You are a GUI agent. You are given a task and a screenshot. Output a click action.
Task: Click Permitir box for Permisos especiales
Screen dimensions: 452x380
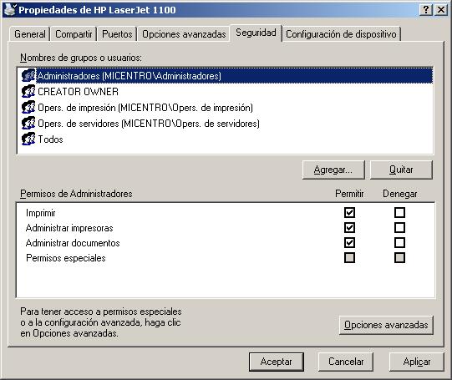(x=349, y=257)
